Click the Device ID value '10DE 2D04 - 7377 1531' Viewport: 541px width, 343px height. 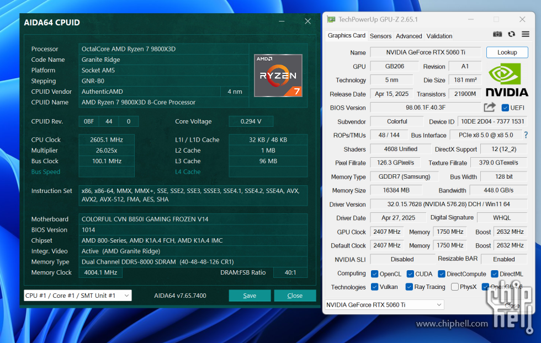click(492, 121)
